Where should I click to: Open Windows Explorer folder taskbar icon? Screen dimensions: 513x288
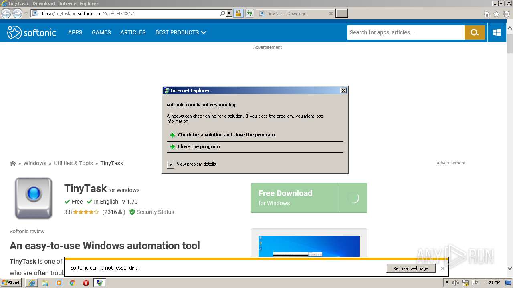(x=45, y=283)
